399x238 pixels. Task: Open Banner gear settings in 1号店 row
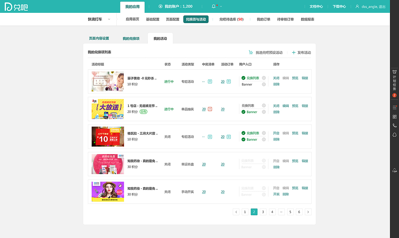[264, 112]
